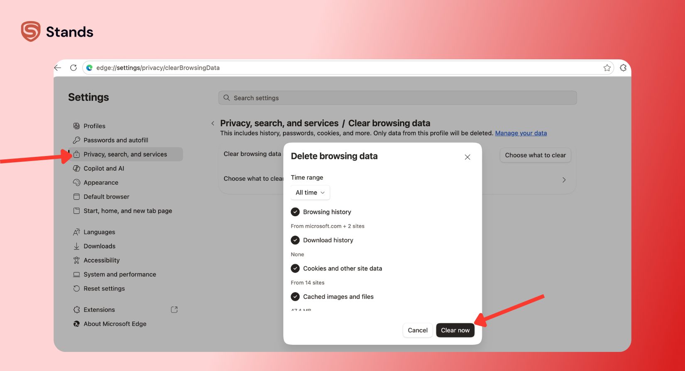Uncheck Cookies and other site data
685x371 pixels.
(x=295, y=268)
